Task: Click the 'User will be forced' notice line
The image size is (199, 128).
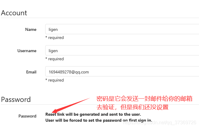Action: point(99,120)
